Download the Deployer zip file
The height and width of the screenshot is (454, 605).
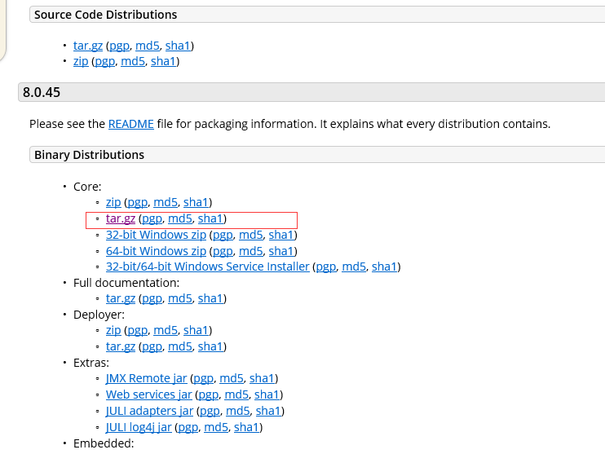point(113,330)
